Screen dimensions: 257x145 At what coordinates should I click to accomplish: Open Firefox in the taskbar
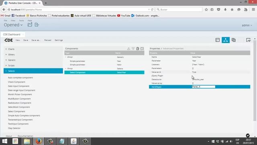pos(39,141)
